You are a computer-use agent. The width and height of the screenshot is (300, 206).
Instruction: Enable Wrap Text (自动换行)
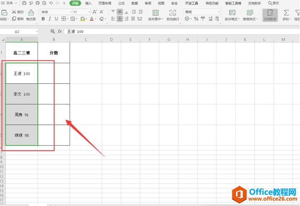[173, 15]
